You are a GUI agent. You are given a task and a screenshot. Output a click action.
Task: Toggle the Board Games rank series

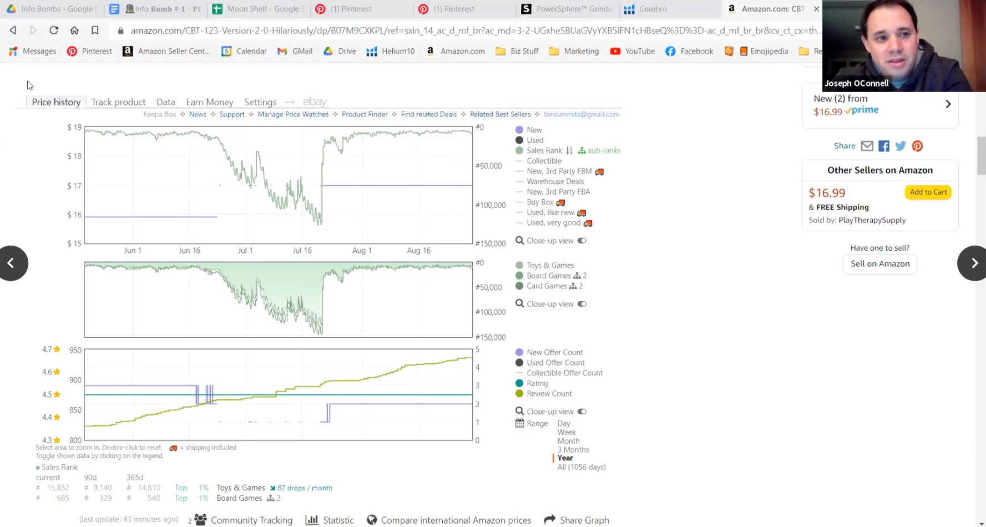543,276
